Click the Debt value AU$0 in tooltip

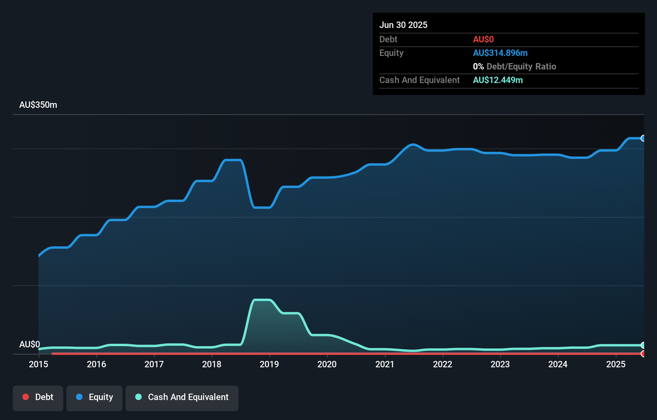click(x=483, y=39)
